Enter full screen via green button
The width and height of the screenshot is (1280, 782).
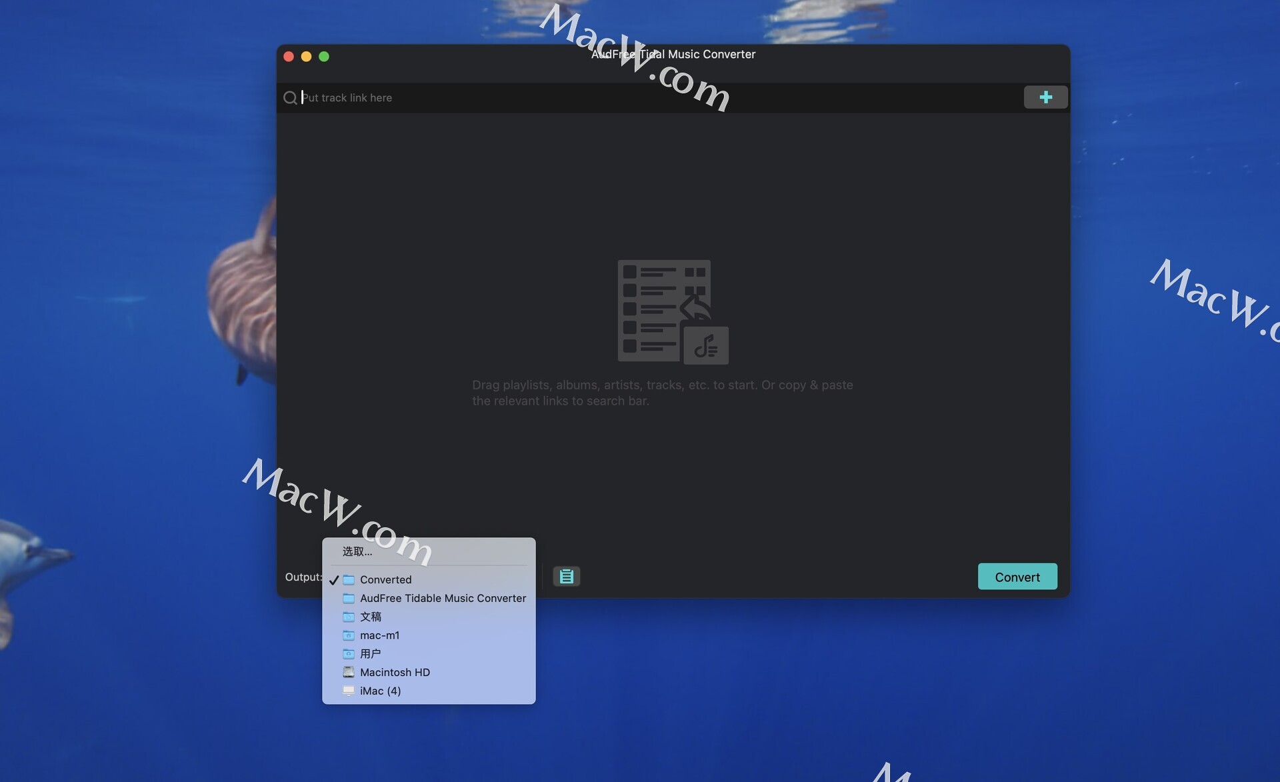click(324, 57)
